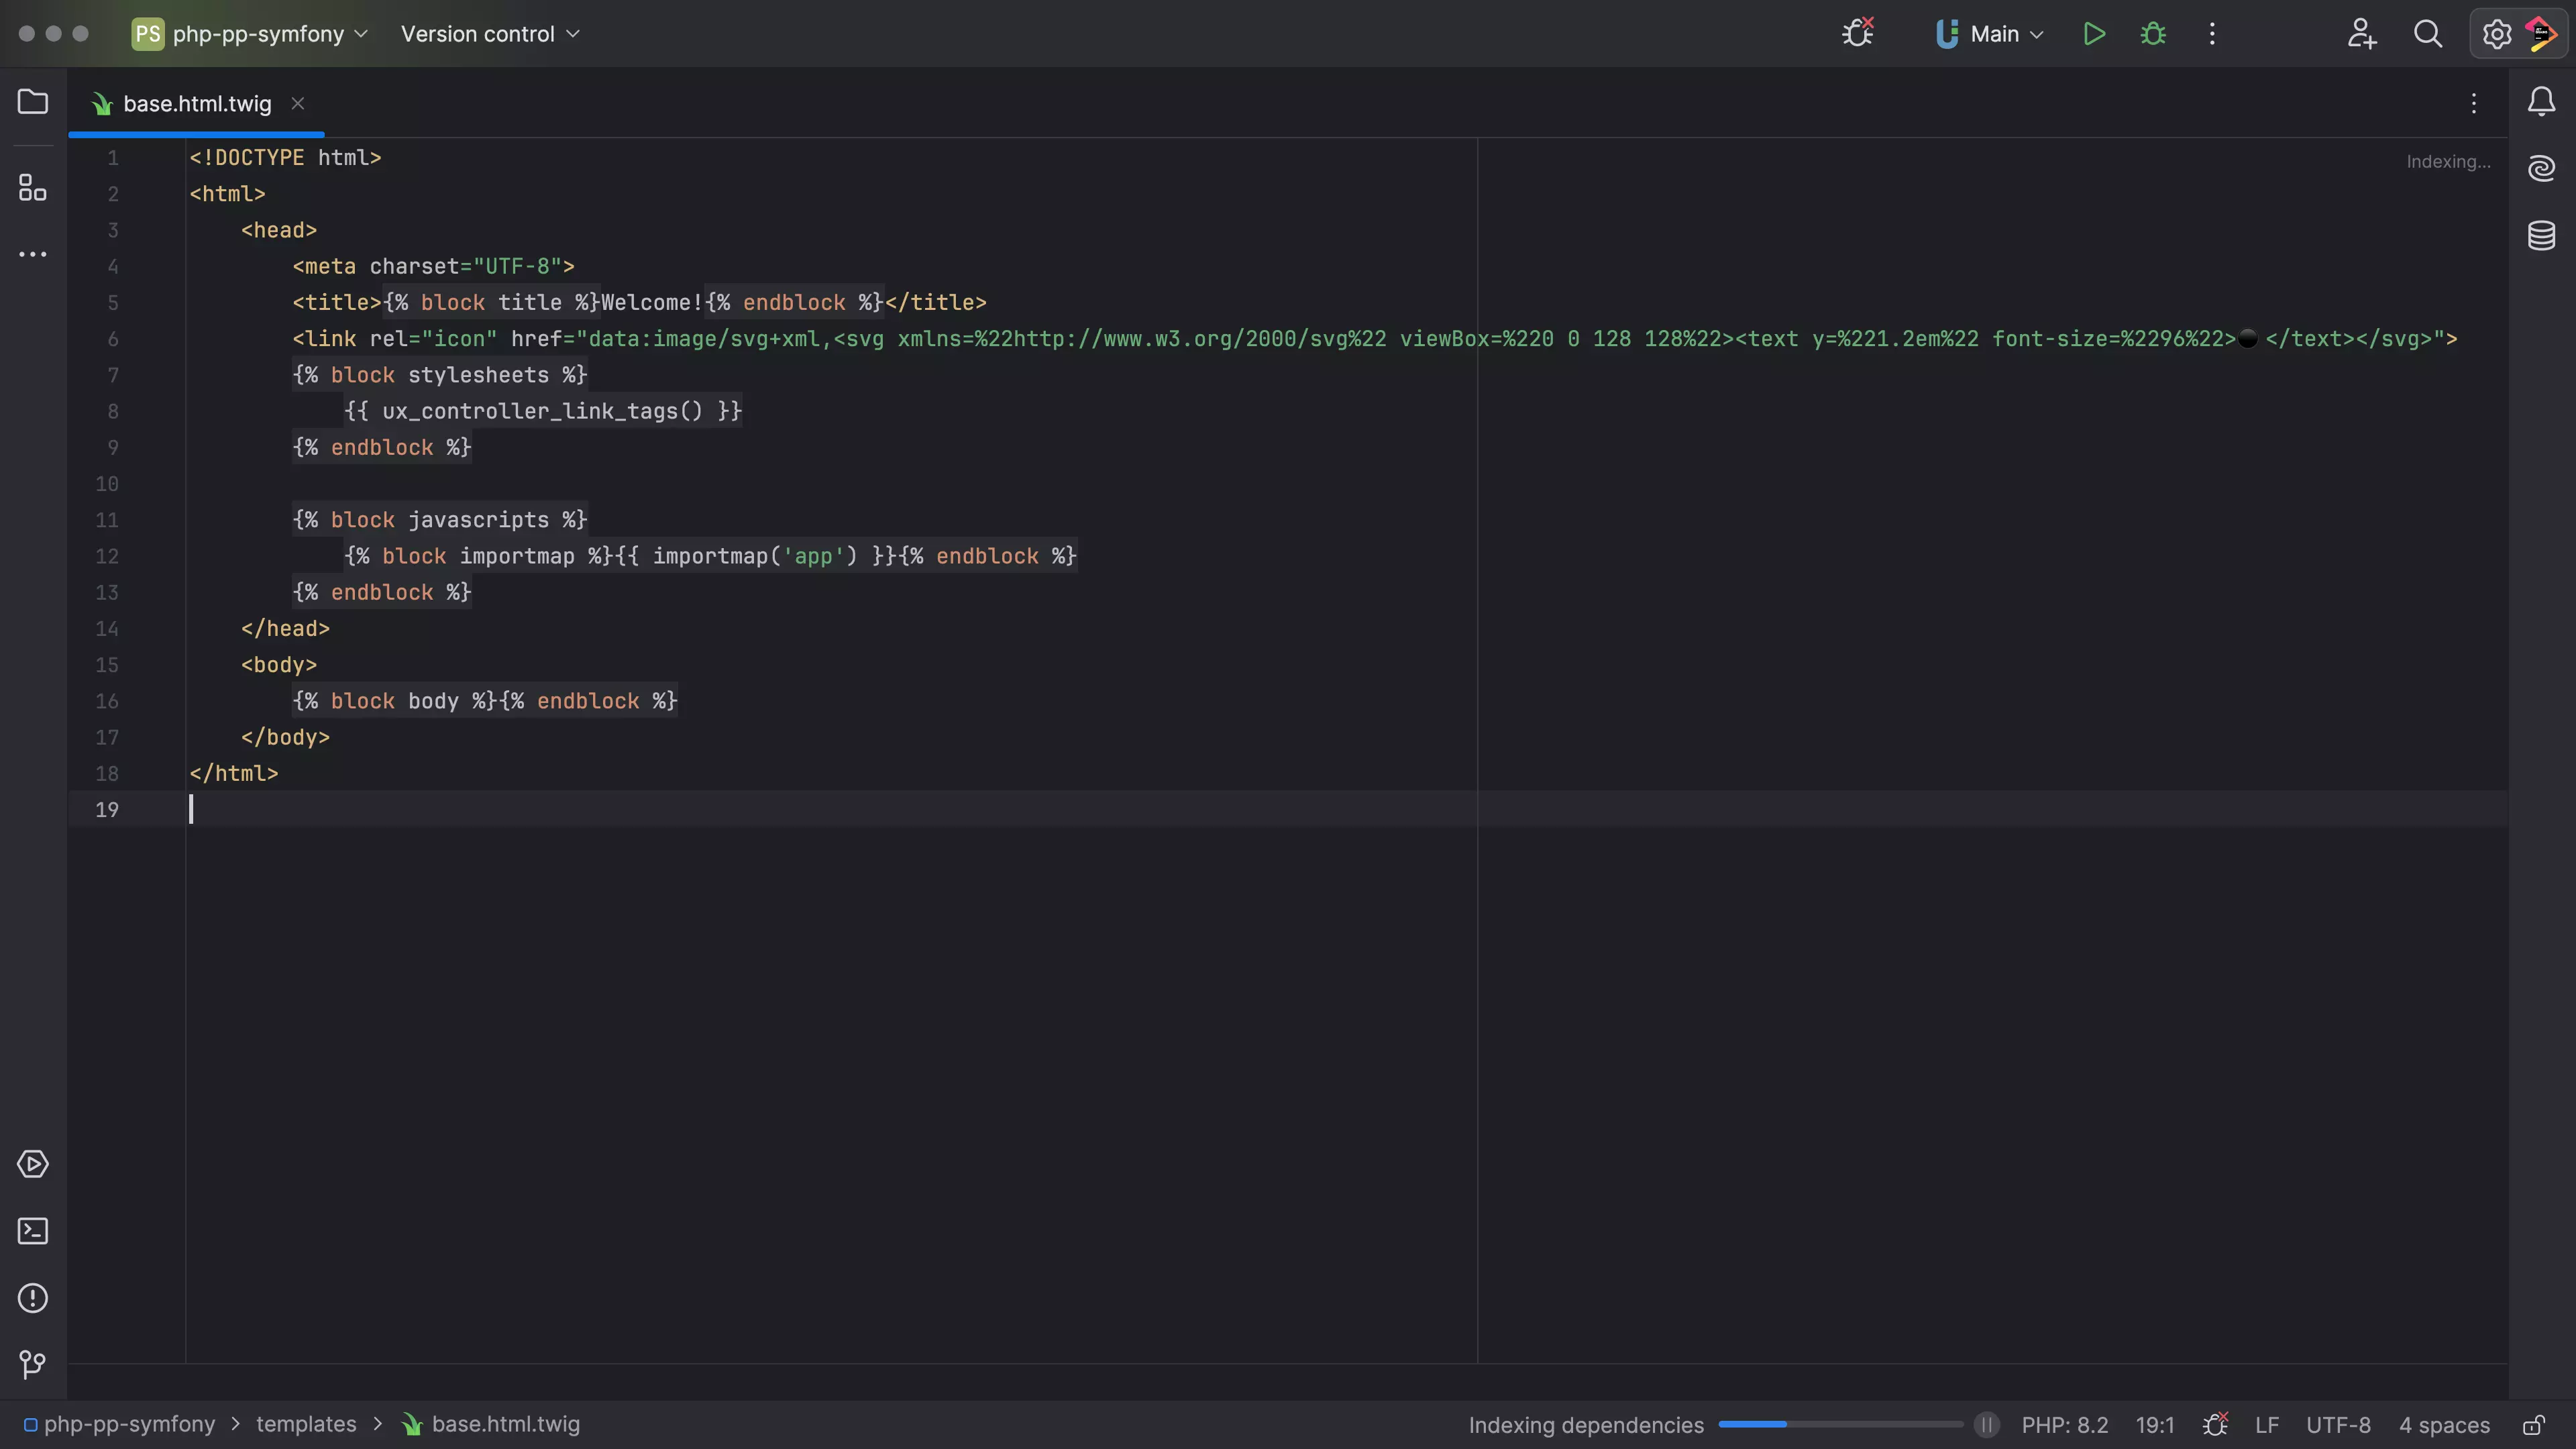Click the indexing dependencies progress bar
The width and height of the screenshot is (2576, 1449).
click(x=1840, y=1424)
